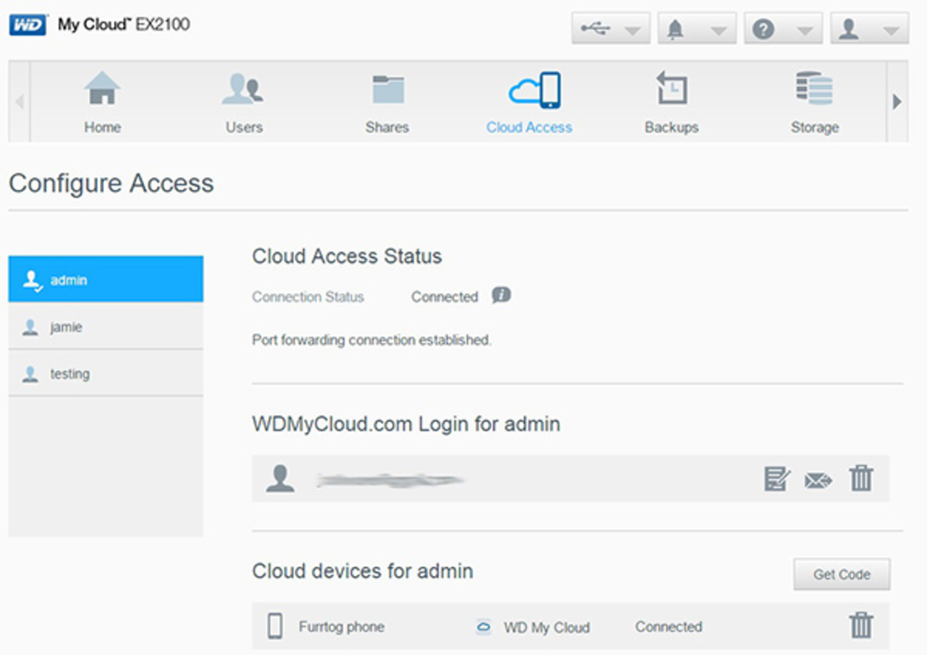
Task: Show previous navigation items with left arrow
Action: click(x=20, y=102)
